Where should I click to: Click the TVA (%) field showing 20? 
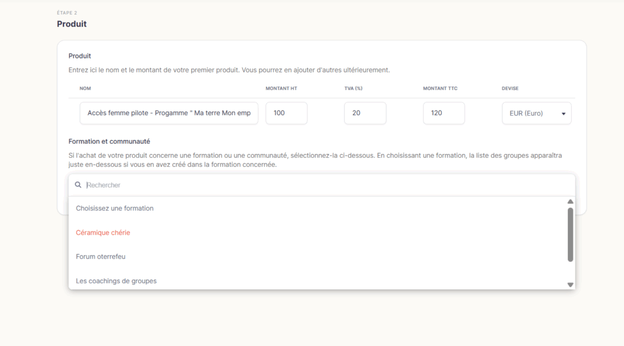coord(365,113)
